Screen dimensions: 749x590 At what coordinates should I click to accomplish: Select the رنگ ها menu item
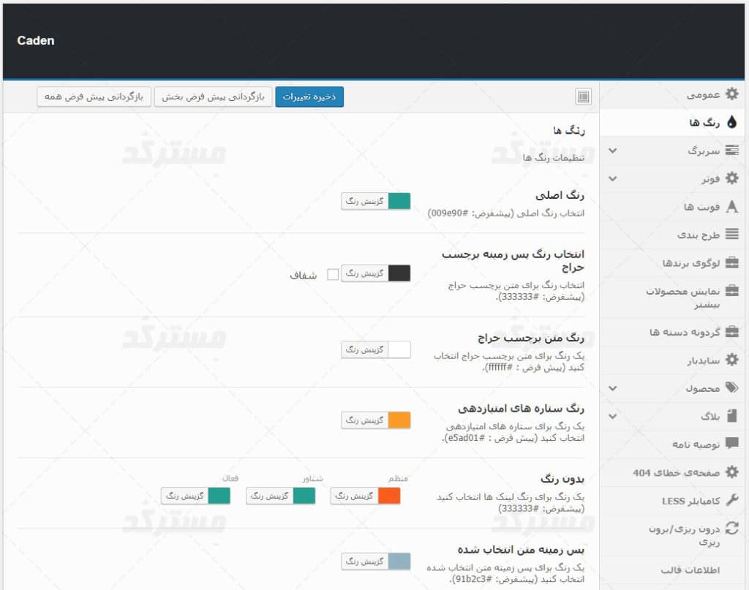click(x=672, y=123)
